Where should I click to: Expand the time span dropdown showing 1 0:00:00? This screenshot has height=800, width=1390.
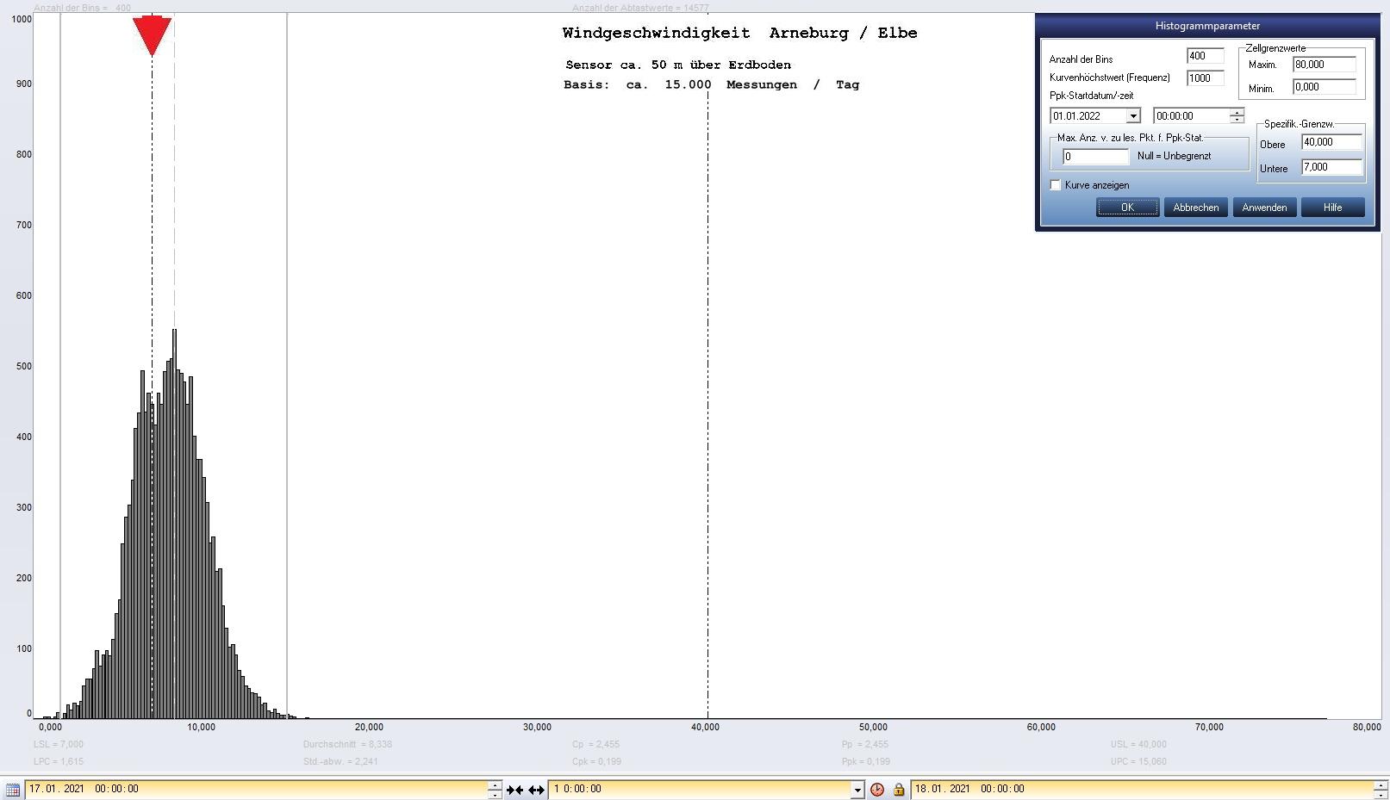click(857, 790)
